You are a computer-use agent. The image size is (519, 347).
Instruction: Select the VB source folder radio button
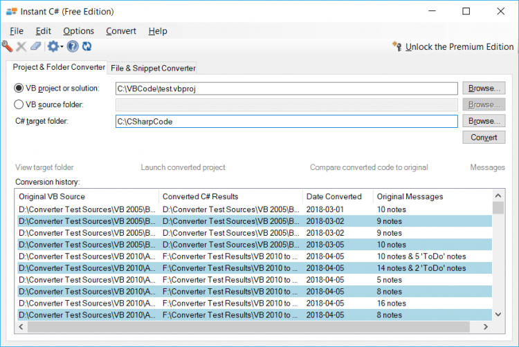point(19,105)
